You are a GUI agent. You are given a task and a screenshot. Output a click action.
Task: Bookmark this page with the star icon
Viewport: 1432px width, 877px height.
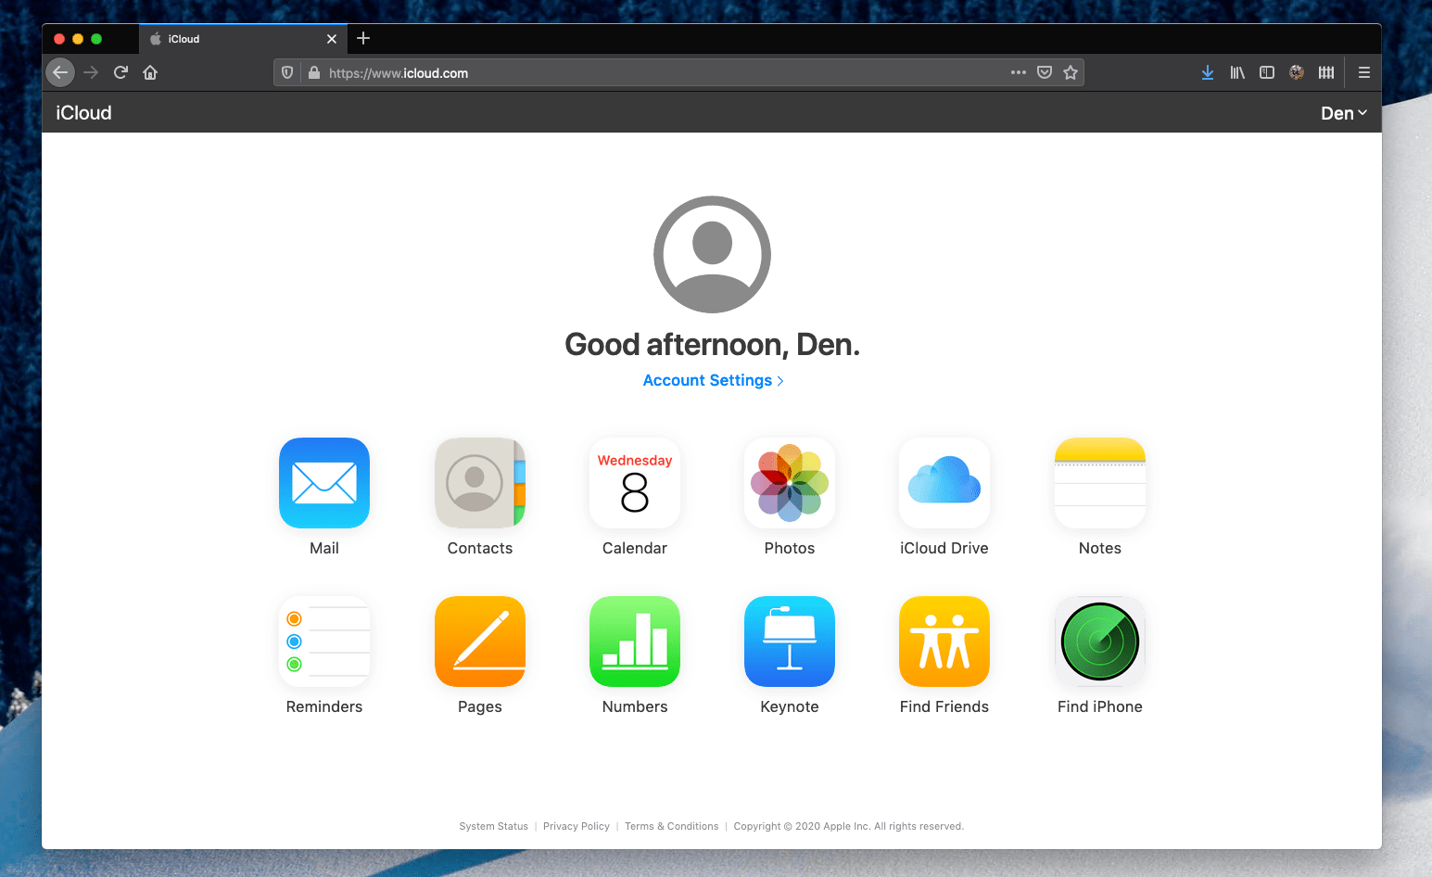pyautogui.click(x=1071, y=72)
